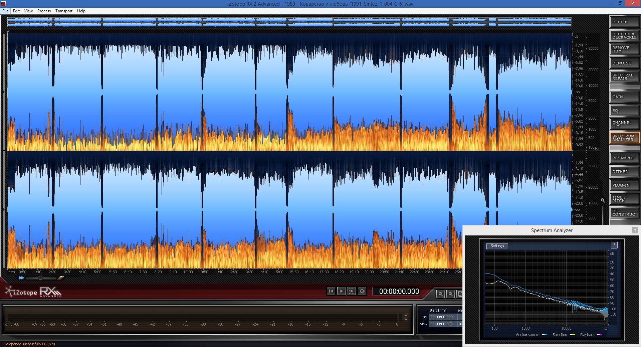The image size is (641, 347).
Task: Restore down the iZotope RX window
Action: coord(620,3)
